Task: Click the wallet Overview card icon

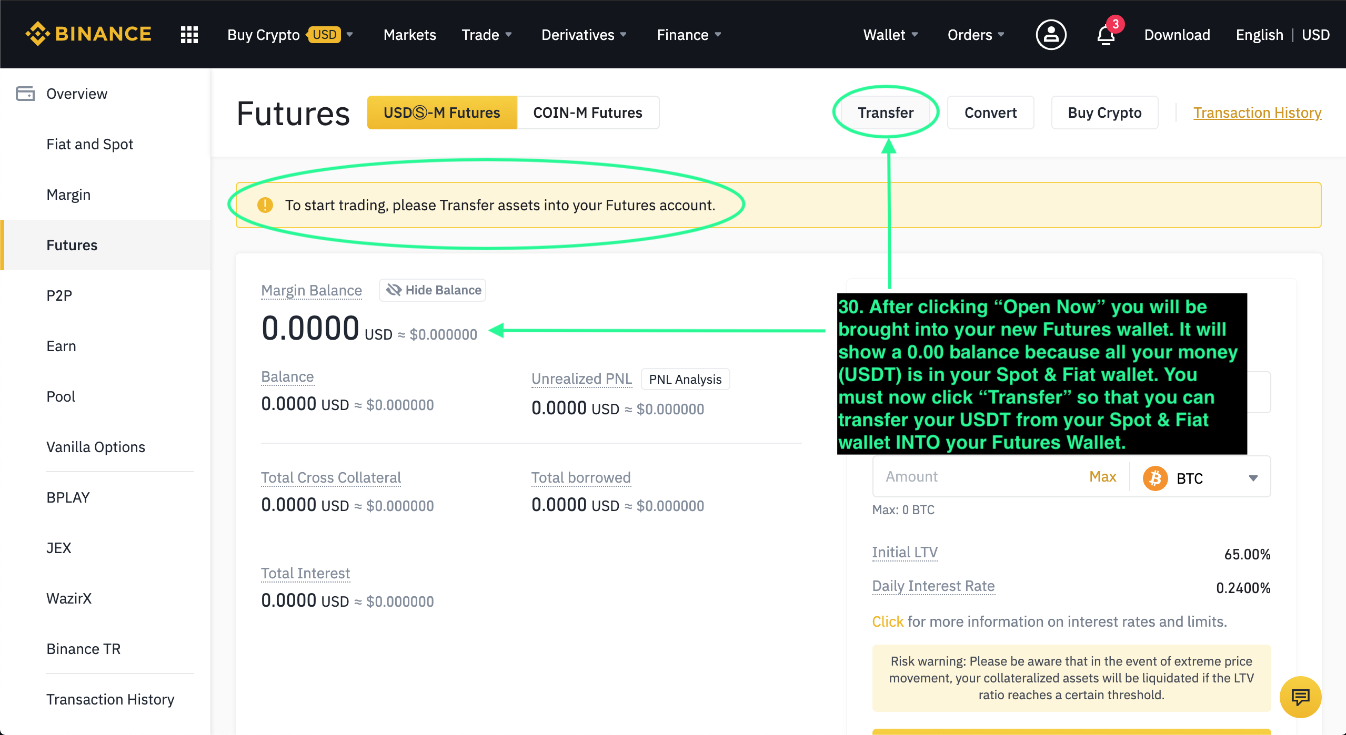Action: tap(25, 94)
